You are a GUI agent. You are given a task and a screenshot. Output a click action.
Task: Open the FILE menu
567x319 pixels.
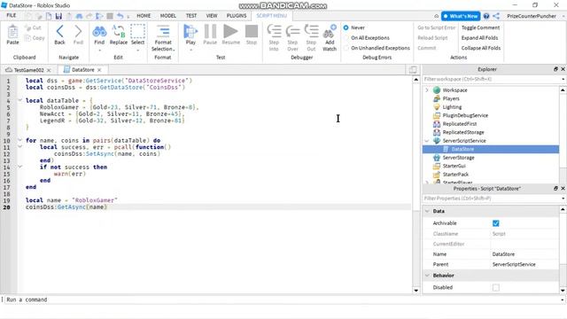(x=12, y=16)
